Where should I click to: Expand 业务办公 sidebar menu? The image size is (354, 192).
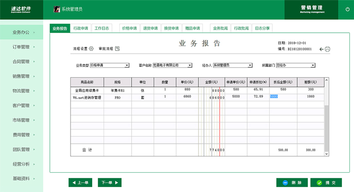[21, 32]
